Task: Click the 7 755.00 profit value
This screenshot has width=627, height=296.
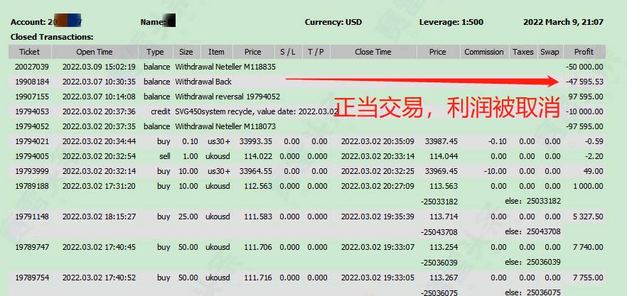Action: tap(588, 278)
